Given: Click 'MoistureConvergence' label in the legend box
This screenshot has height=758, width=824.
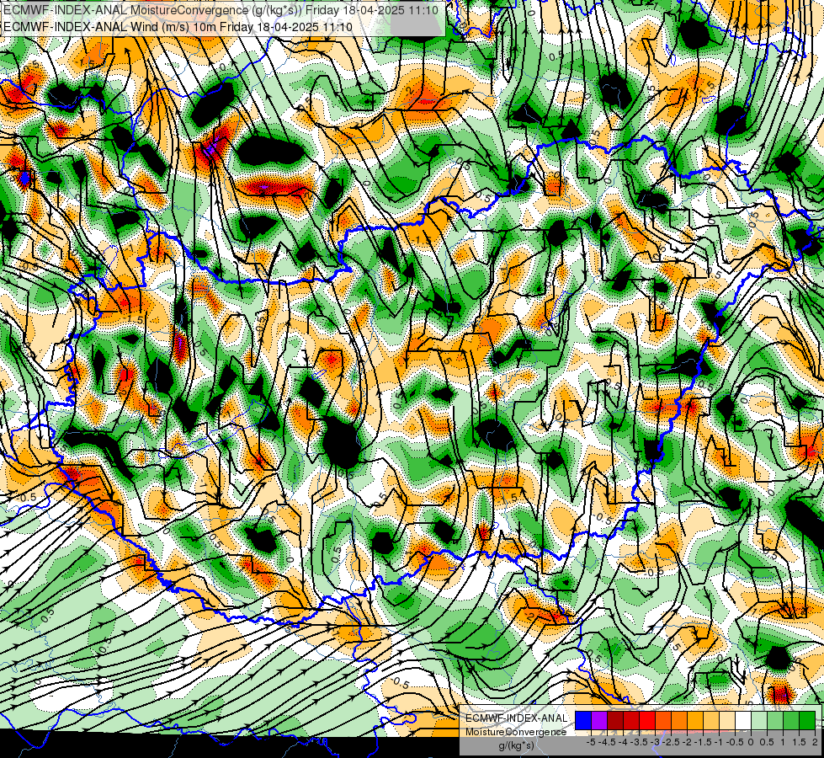Looking at the screenshot, I should point(516,732).
